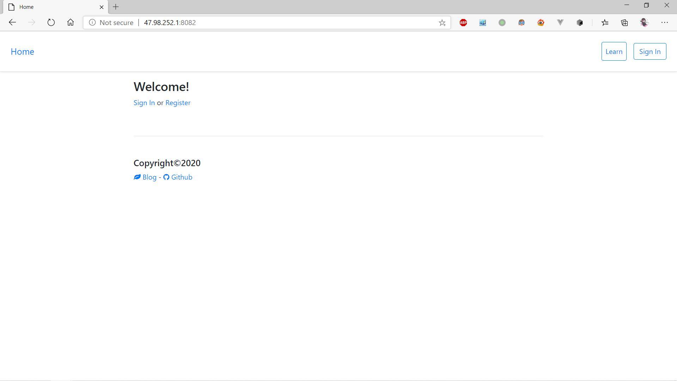
Task: Go to browser home page
Action: 71,23
